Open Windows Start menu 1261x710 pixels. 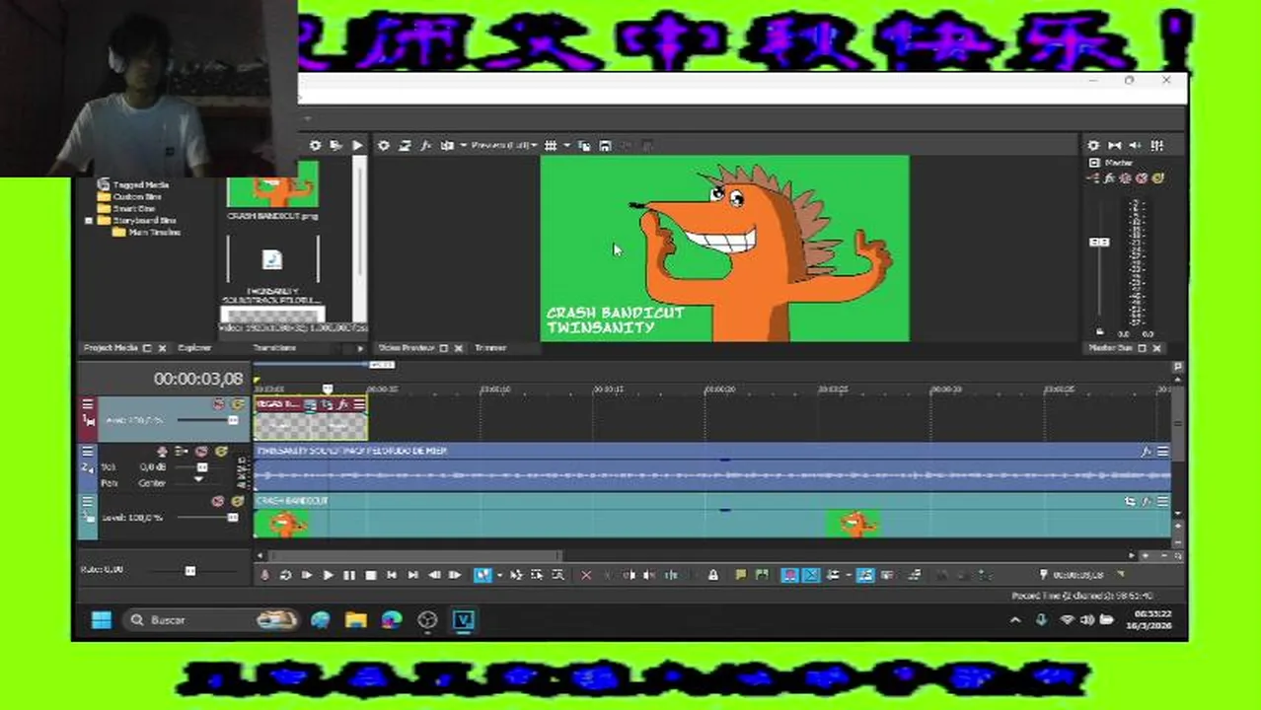(x=102, y=619)
